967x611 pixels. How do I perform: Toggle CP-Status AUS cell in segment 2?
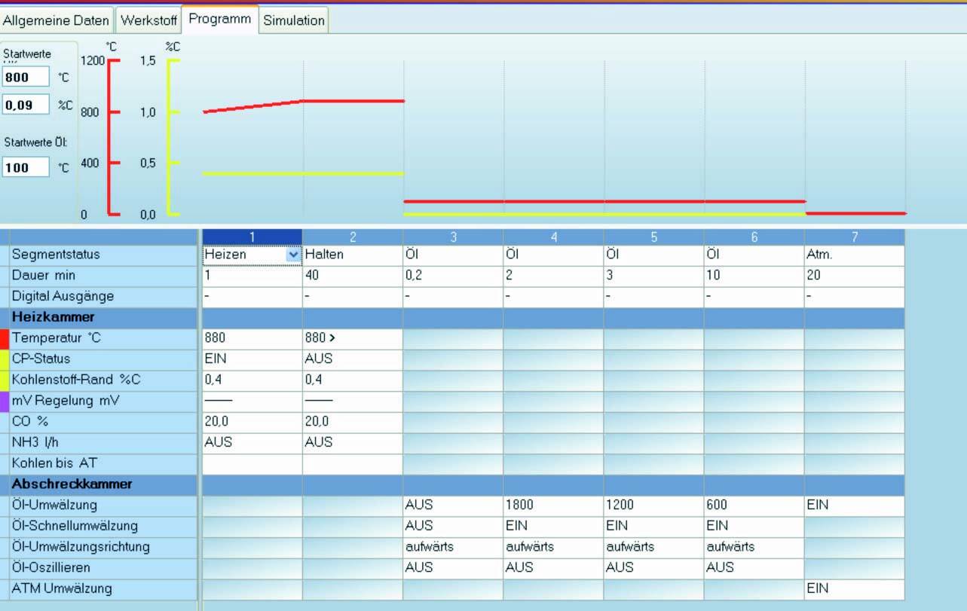(x=352, y=359)
